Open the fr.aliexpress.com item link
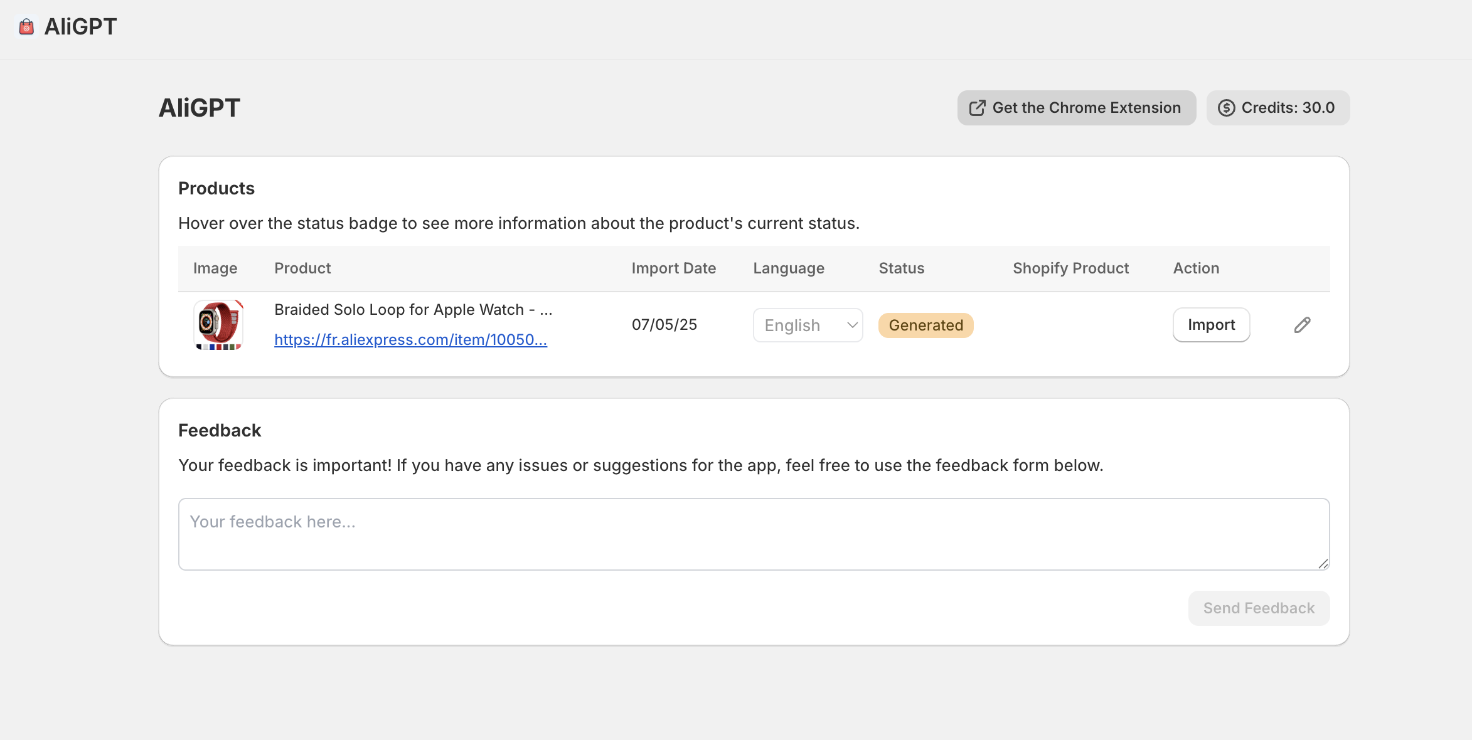 point(410,340)
